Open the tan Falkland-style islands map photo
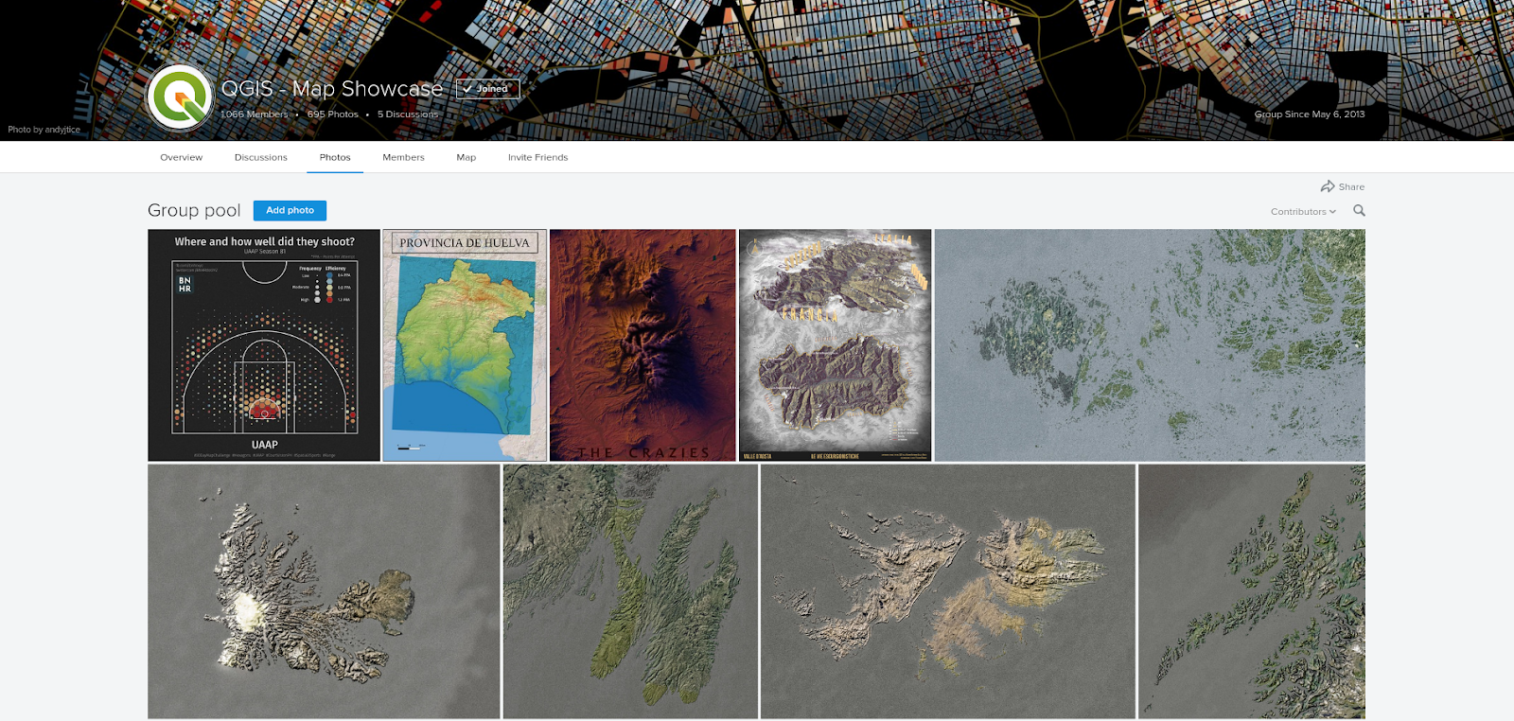The image size is (1514, 721). pos(948,591)
